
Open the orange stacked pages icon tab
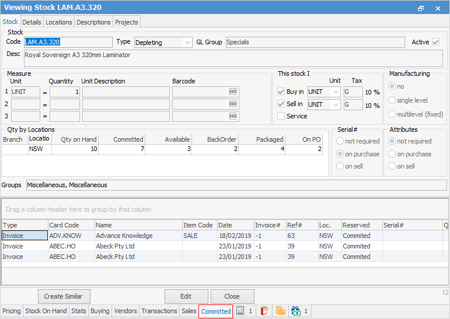pos(281,311)
